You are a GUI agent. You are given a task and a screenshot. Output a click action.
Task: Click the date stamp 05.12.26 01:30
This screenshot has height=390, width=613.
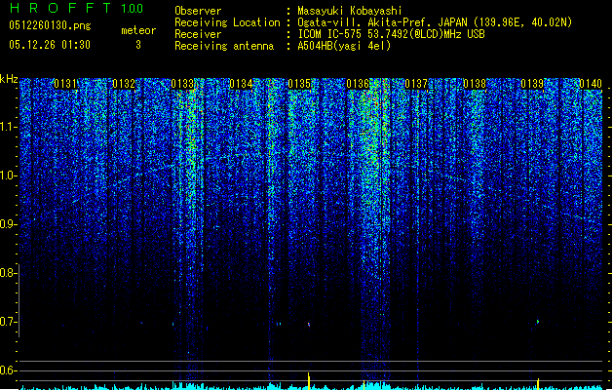pyautogui.click(x=50, y=45)
